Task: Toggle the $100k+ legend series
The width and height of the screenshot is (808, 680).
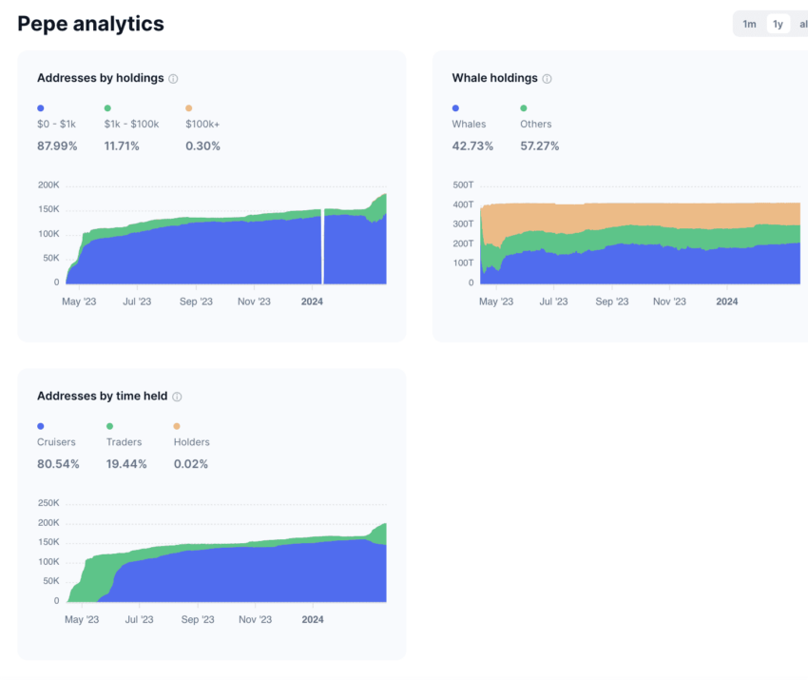Action: [x=202, y=124]
